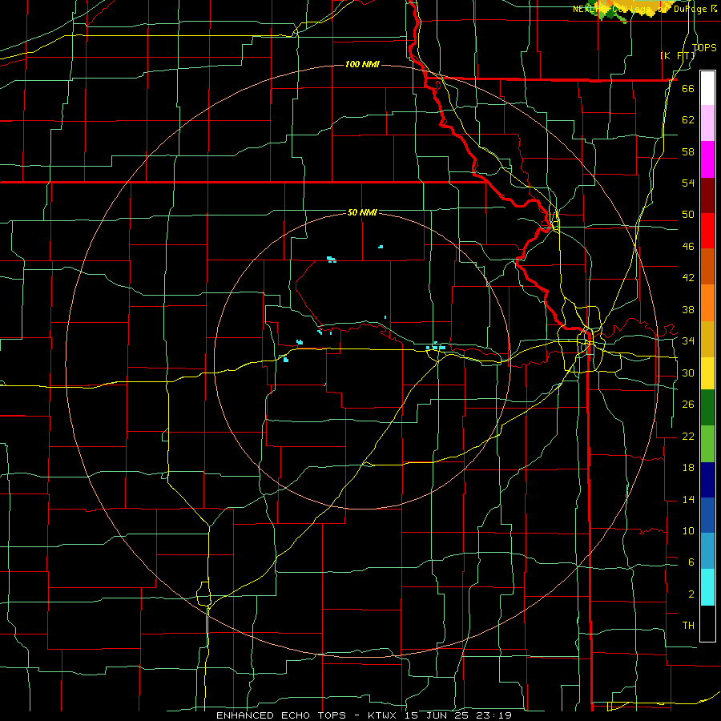Click the '54' legend value
This screenshot has width=721, height=721.
688,183
